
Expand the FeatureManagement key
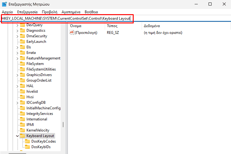tap(17, 59)
